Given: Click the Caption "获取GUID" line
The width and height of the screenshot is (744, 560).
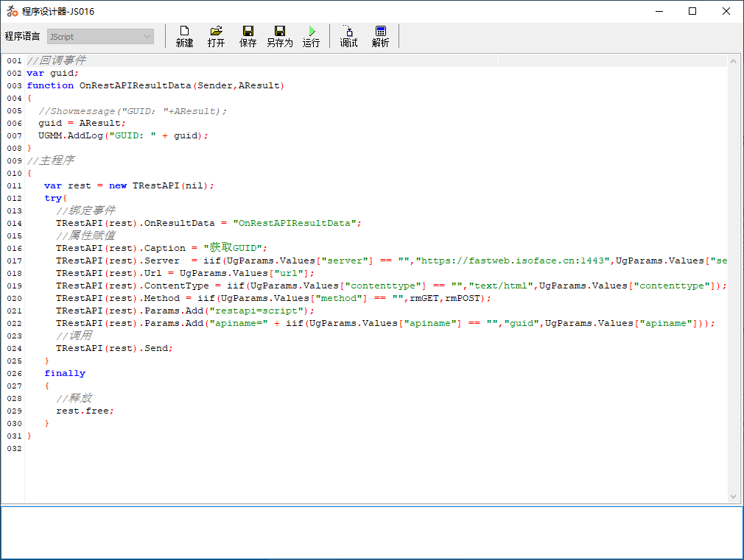Looking at the screenshot, I should click(x=162, y=248).
